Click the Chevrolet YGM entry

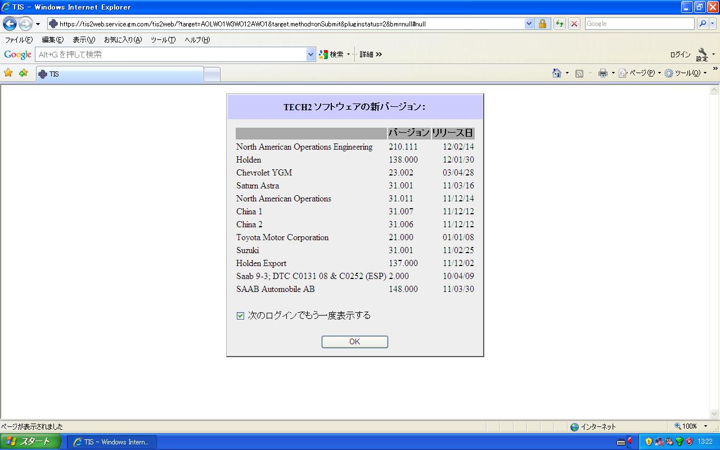[264, 173]
